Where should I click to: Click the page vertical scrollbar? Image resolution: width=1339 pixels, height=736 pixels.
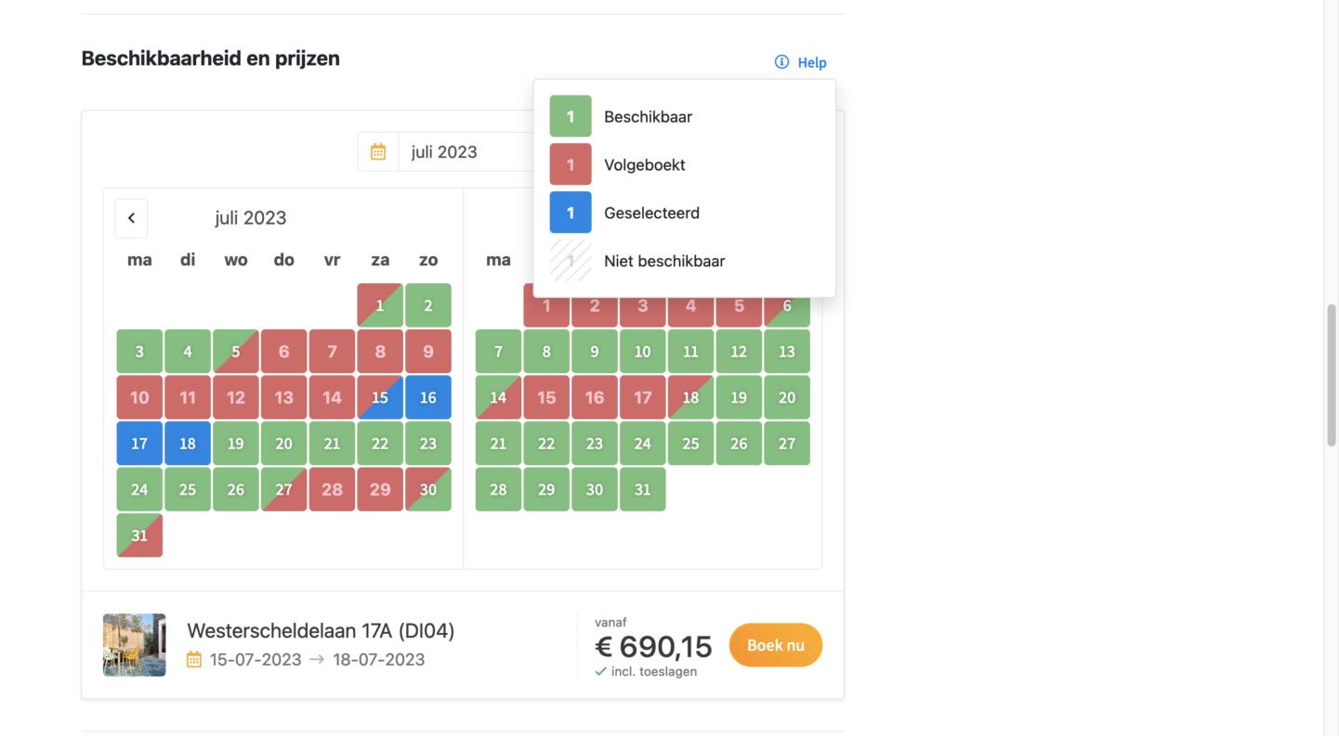(x=1331, y=375)
